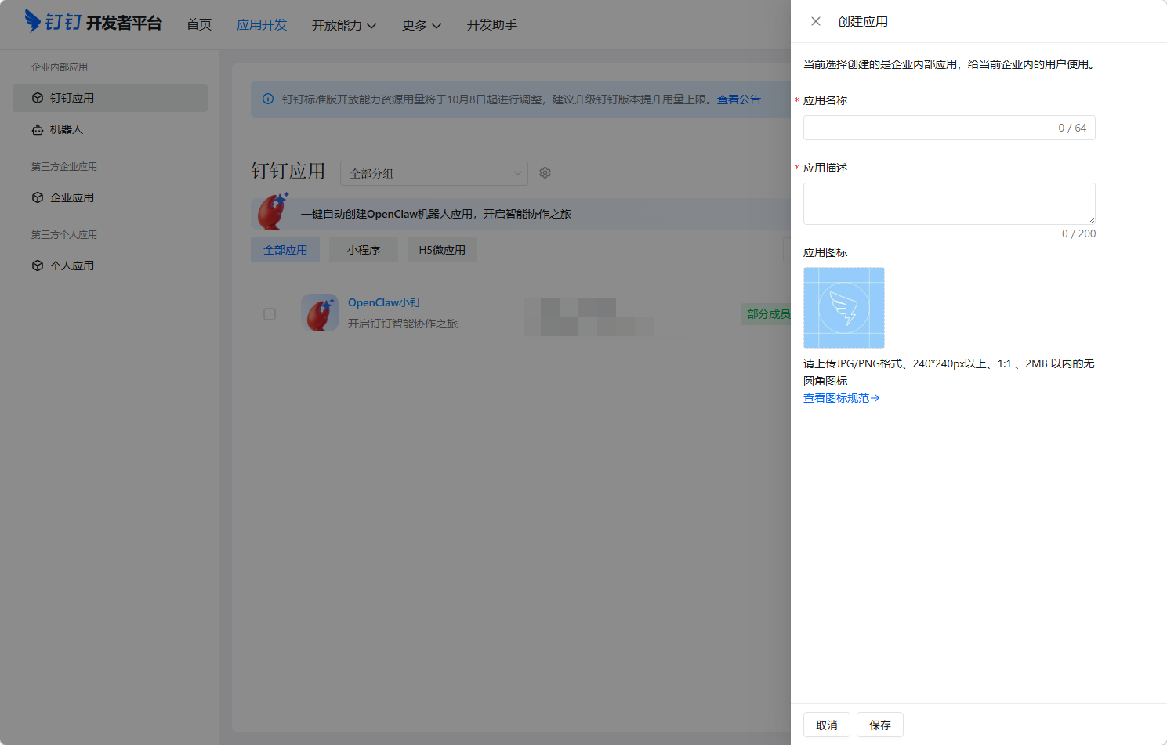Select 钉钉应用 in the sidebar

point(111,98)
